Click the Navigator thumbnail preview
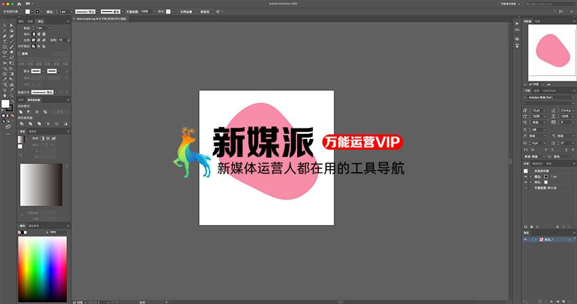The image size is (577, 304). pos(552,52)
